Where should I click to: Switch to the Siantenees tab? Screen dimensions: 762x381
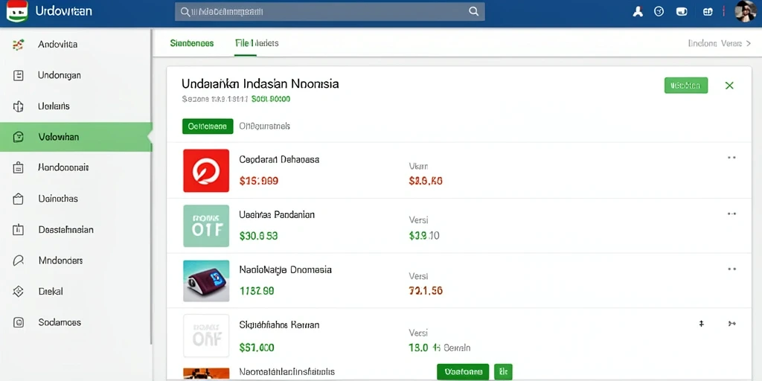click(192, 43)
